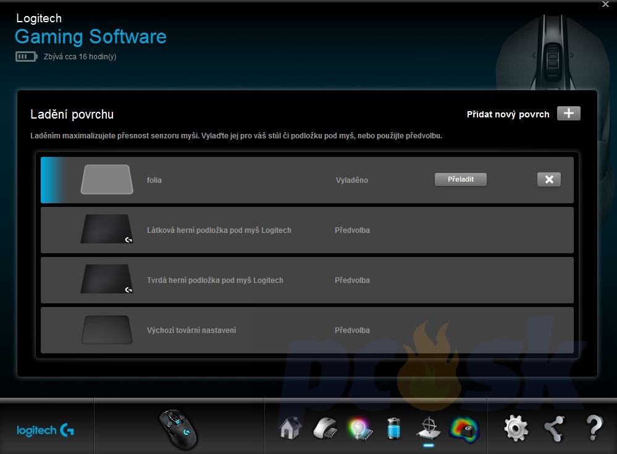Image resolution: width=617 pixels, height=454 pixels.
Task: Open the battery settings icon
Action: (x=394, y=429)
